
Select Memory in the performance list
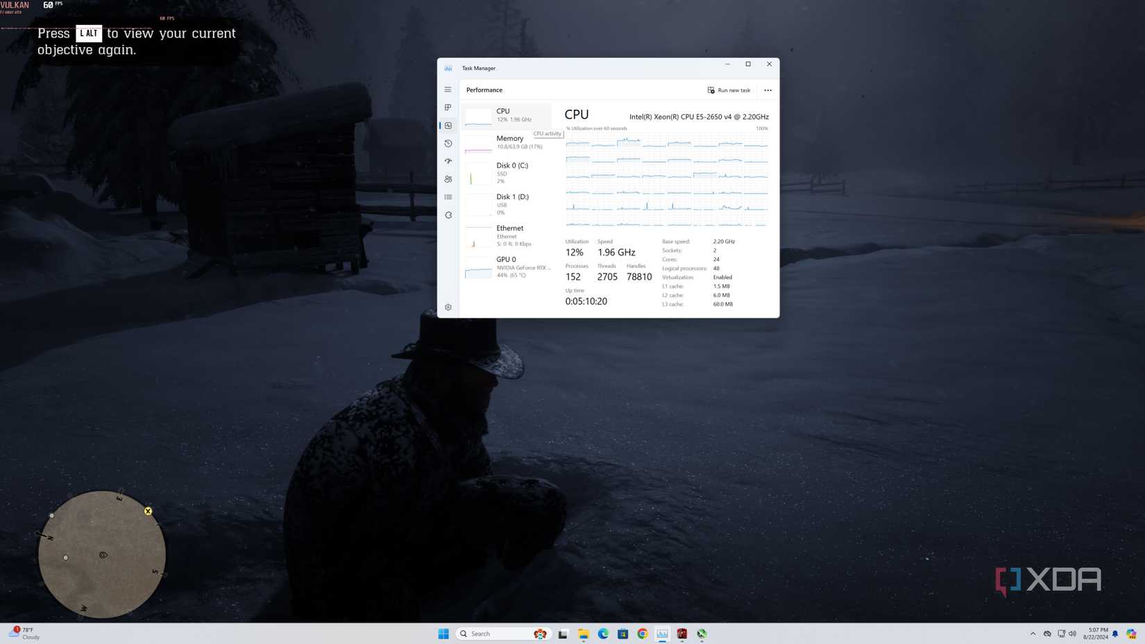click(508, 142)
